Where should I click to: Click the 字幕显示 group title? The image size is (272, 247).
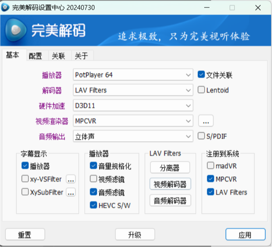[x=34, y=154]
